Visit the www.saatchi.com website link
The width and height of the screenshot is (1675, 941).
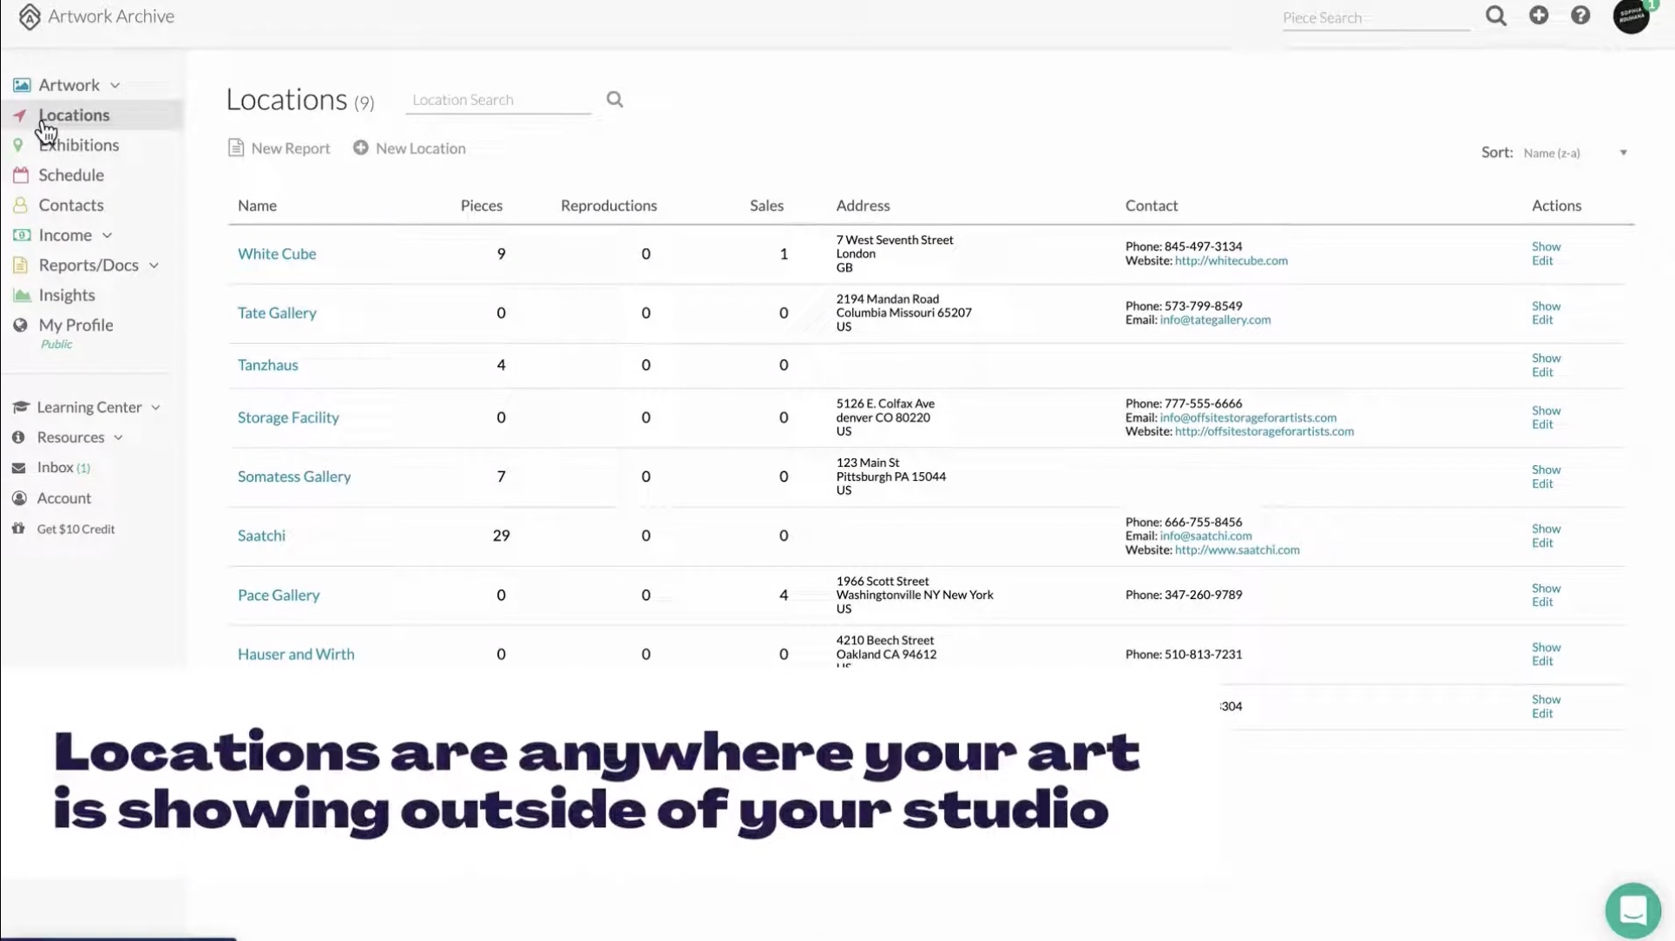pos(1237,549)
